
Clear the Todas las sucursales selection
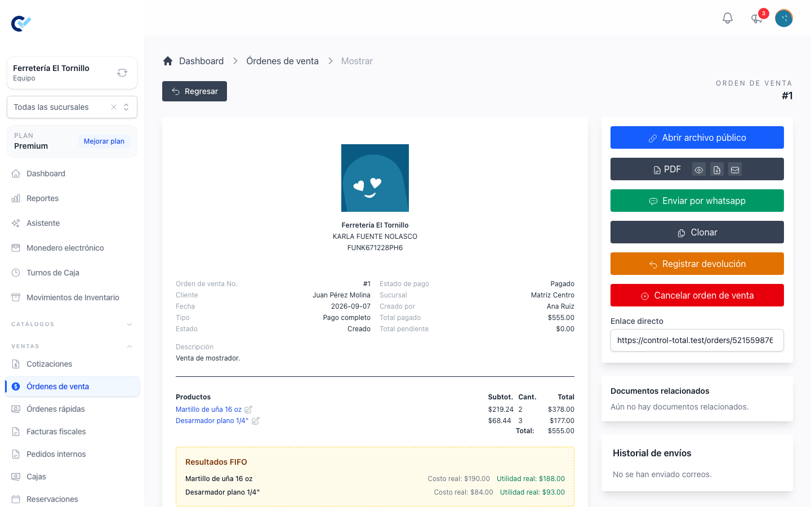coord(114,107)
